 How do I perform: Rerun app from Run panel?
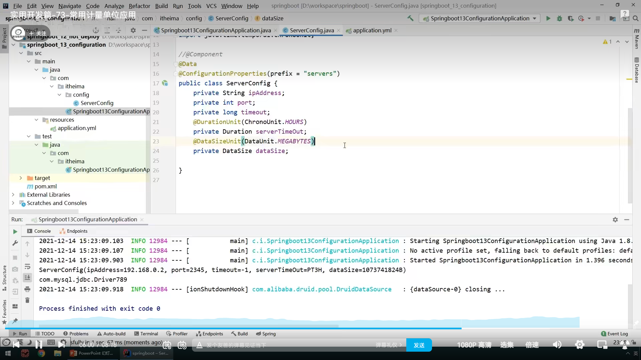pos(15,231)
